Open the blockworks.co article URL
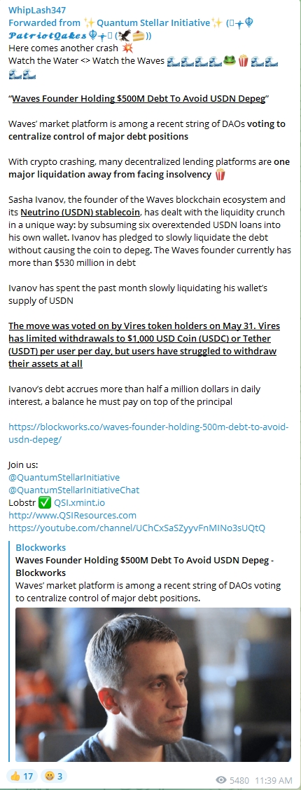The height and width of the screenshot is (790, 301). tap(148, 433)
